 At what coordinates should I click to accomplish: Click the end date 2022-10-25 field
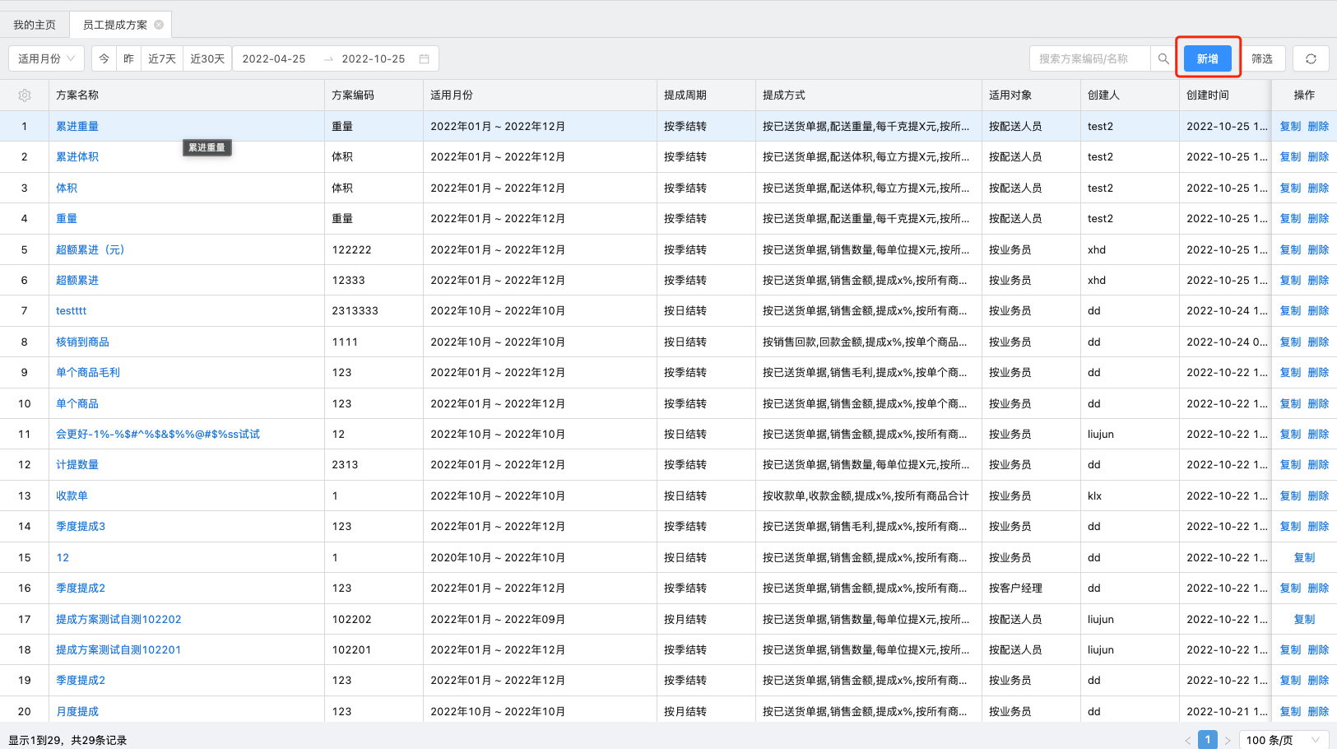pos(374,58)
